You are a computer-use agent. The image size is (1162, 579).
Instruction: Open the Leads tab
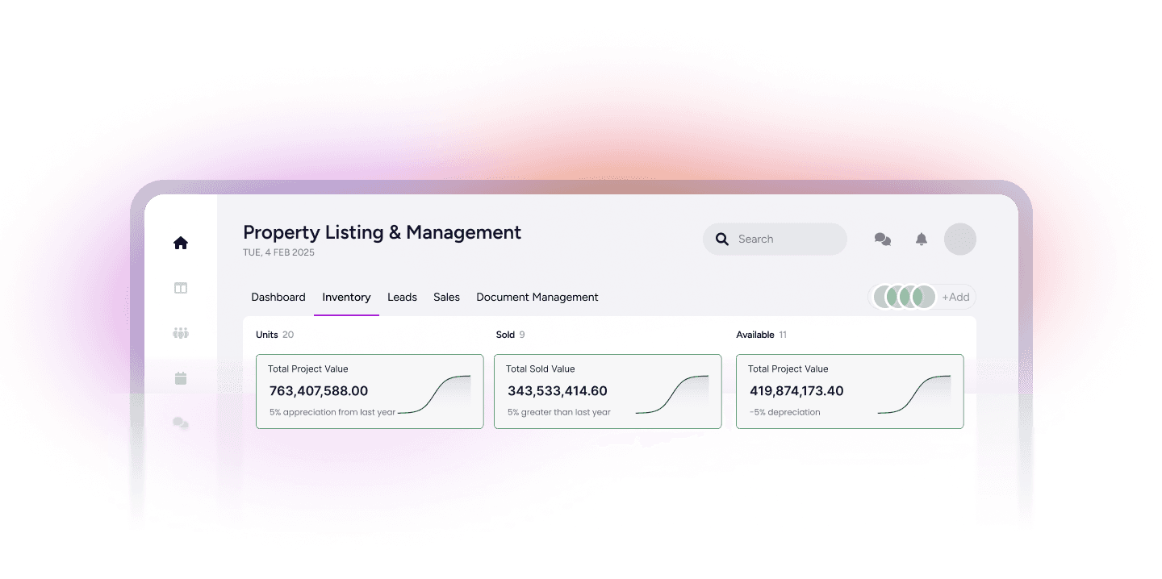click(x=402, y=298)
